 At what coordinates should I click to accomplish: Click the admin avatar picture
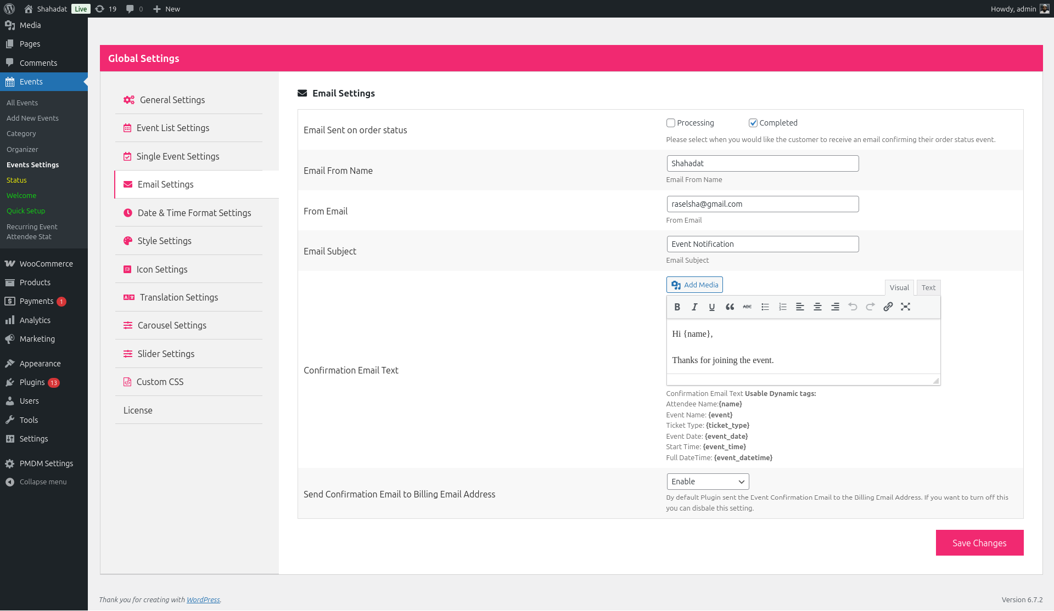[x=1045, y=9]
